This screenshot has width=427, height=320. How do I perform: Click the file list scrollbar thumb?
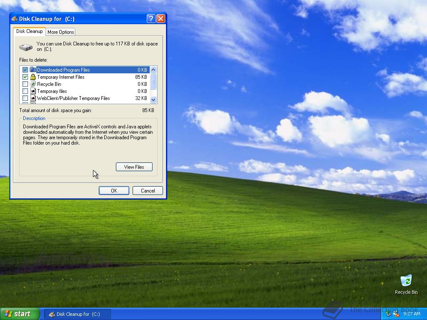coord(153,81)
